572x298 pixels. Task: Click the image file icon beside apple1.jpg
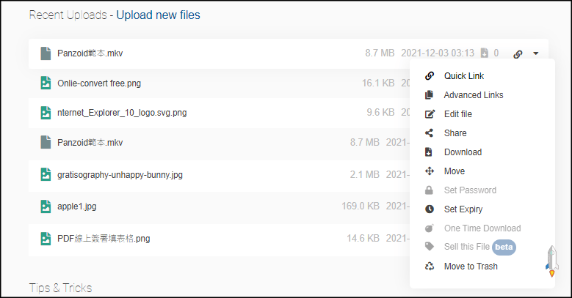coord(46,206)
